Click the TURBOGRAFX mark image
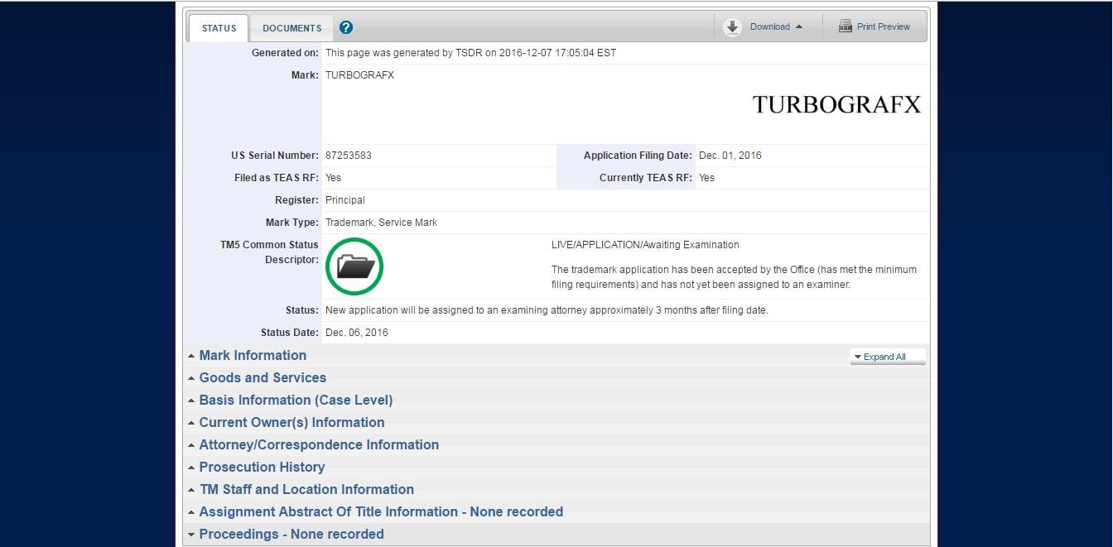The image size is (1113, 547). [x=836, y=104]
